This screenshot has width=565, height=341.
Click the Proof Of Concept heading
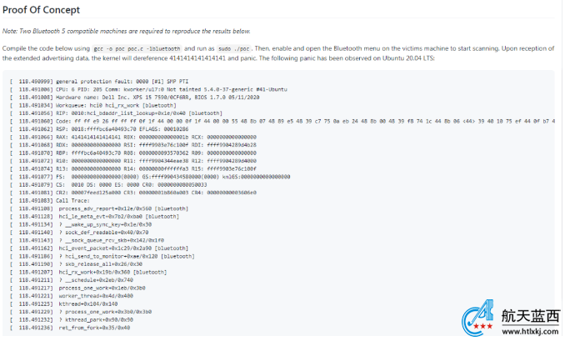pos(41,10)
